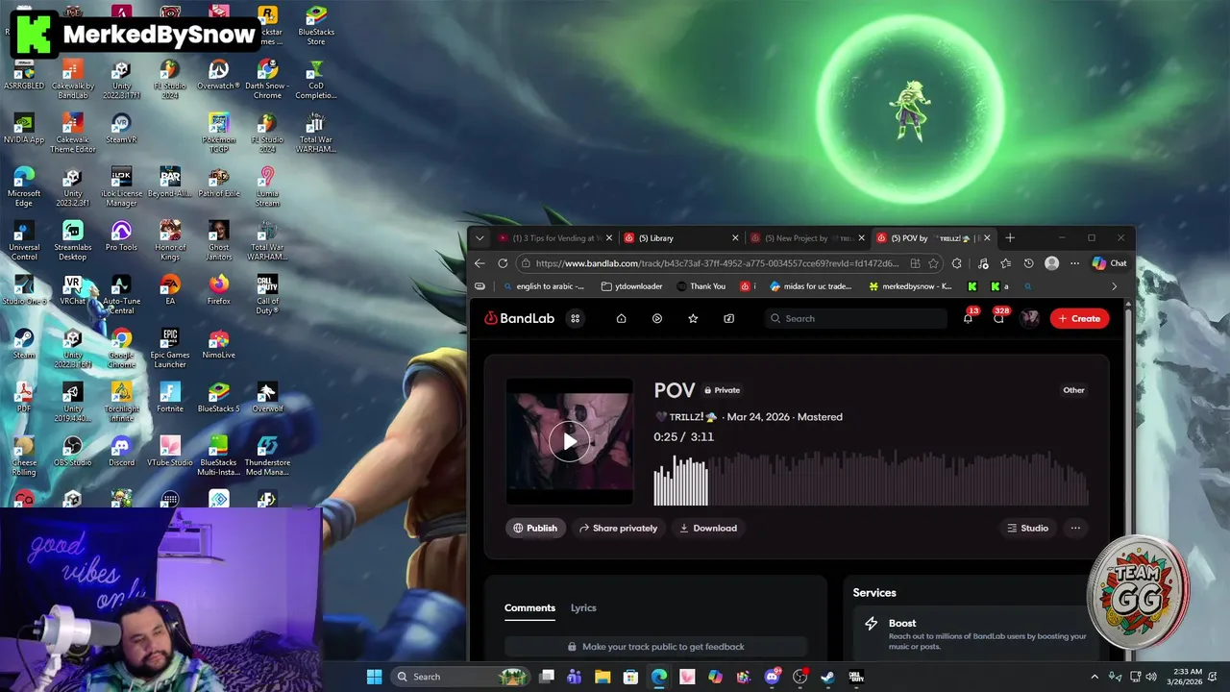Seek in the POV waveform
This screenshot has width=1230, height=692.
871,480
